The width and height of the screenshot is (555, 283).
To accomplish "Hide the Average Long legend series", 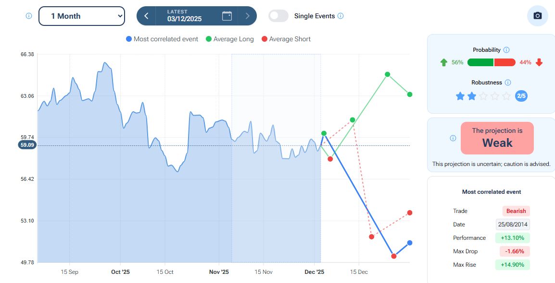I will click(x=229, y=39).
